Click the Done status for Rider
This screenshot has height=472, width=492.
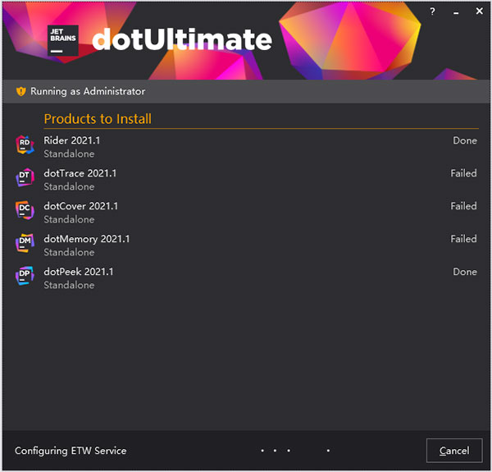click(465, 140)
